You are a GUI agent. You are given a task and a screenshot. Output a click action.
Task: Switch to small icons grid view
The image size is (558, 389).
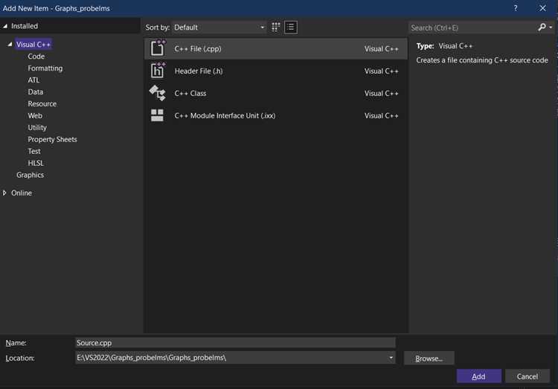pos(276,27)
